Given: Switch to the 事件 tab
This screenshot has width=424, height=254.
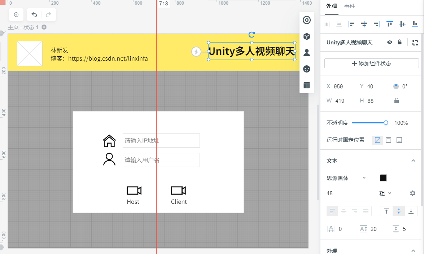Looking at the screenshot, I should tap(349, 6).
